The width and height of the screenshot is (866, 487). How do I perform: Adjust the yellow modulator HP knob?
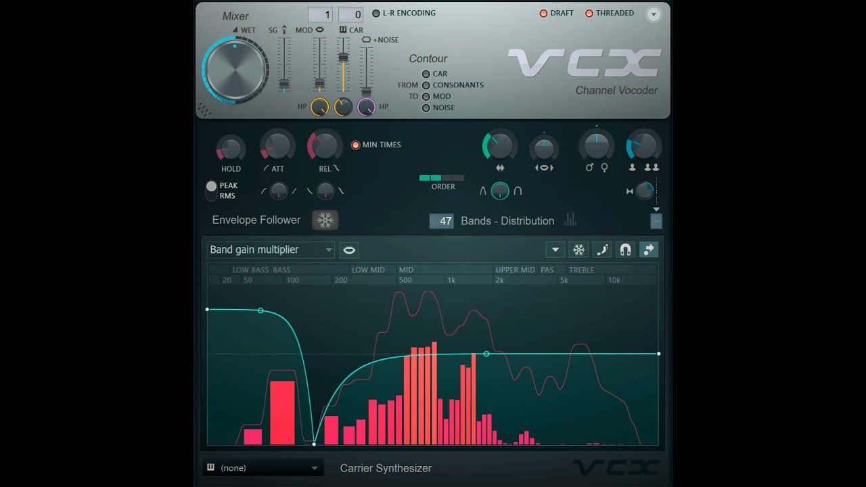coord(319,107)
